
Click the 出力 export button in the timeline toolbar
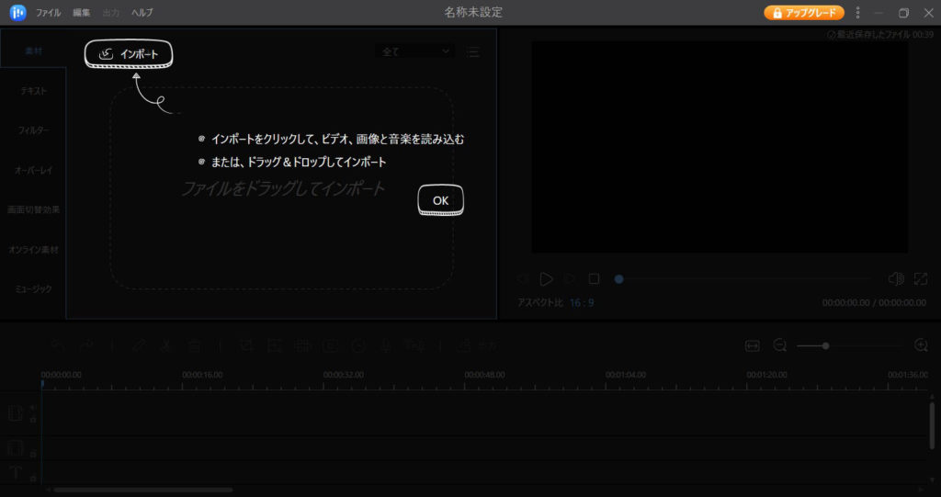pos(478,345)
